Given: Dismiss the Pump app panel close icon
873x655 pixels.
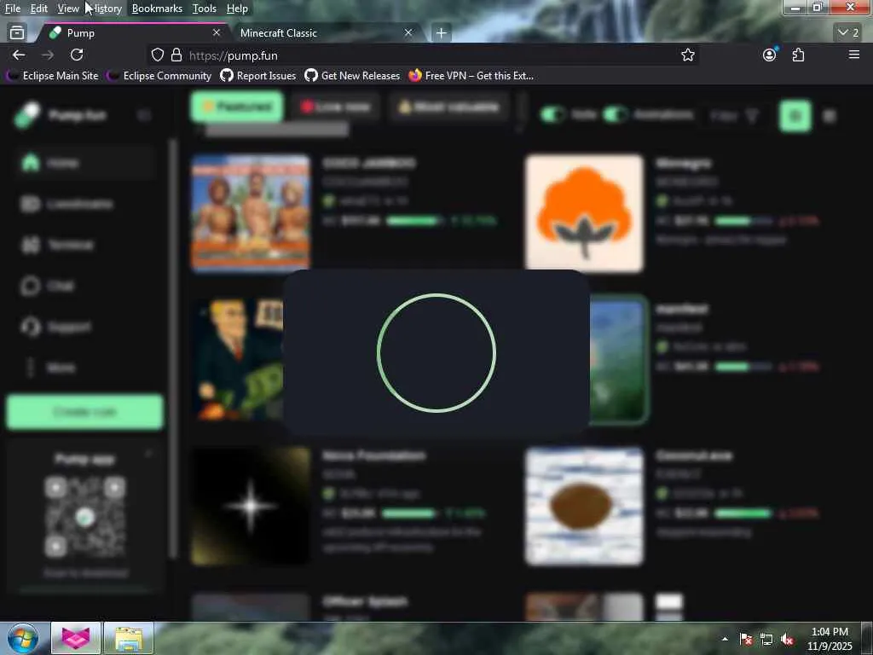Looking at the screenshot, I should (x=148, y=455).
